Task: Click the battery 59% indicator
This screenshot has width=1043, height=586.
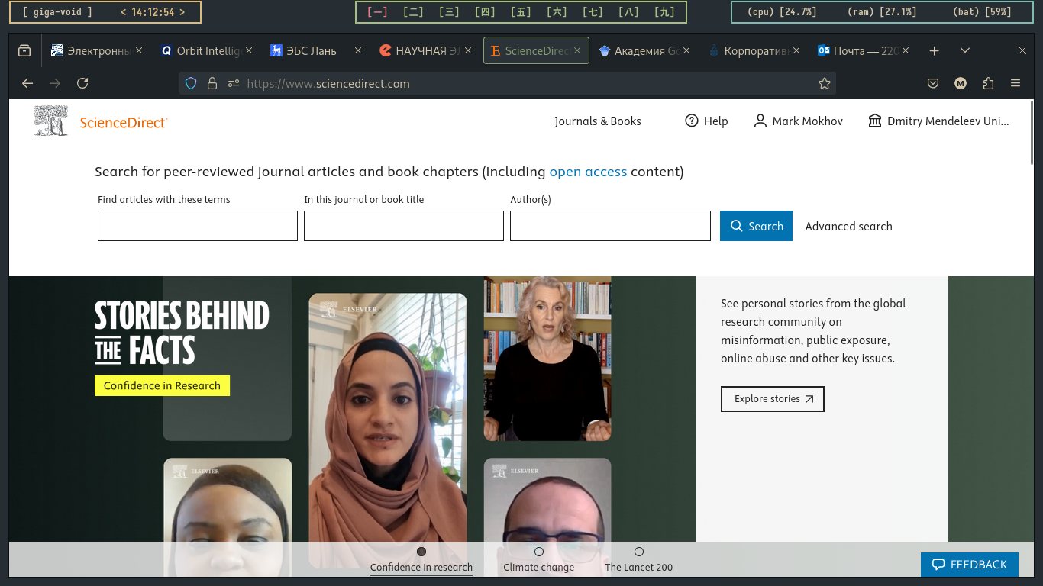Action: [983, 12]
